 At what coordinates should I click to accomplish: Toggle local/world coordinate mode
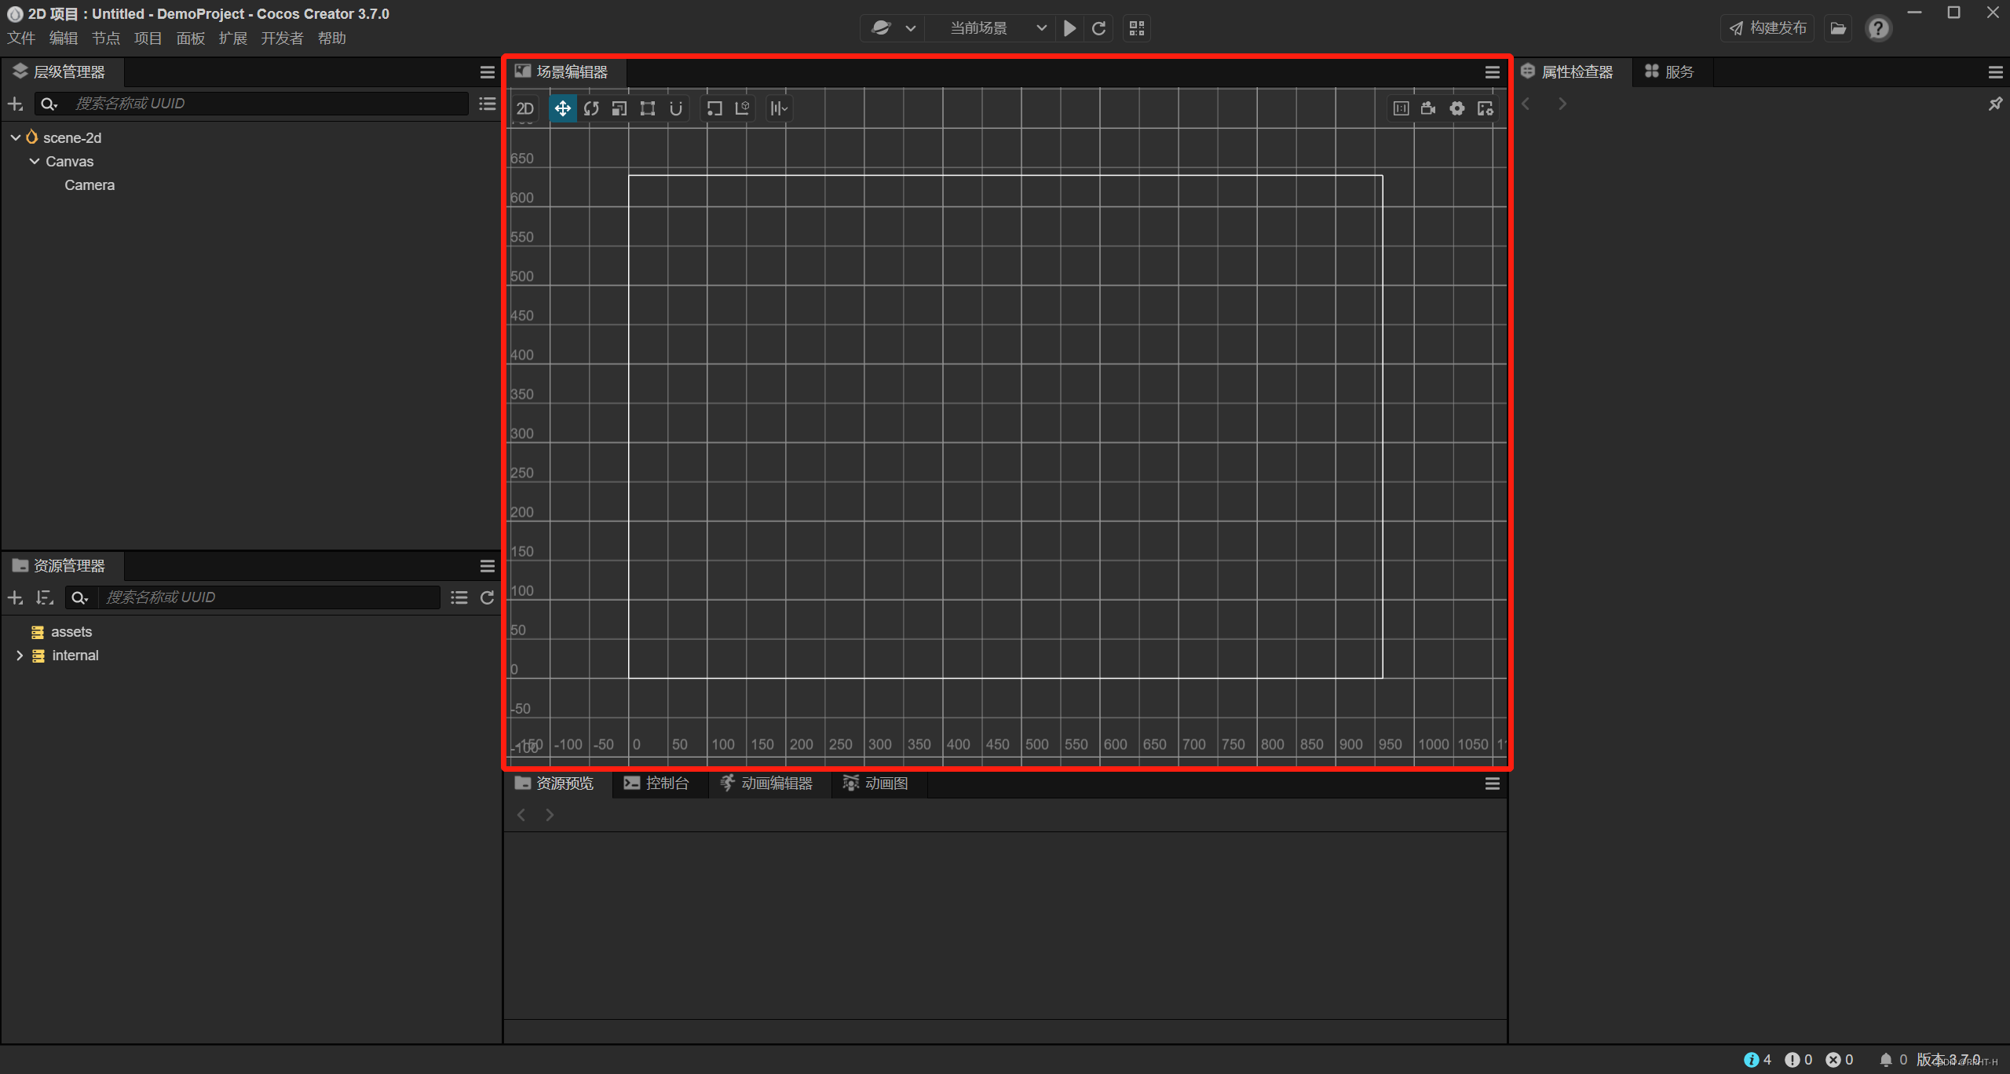point(742,108)
